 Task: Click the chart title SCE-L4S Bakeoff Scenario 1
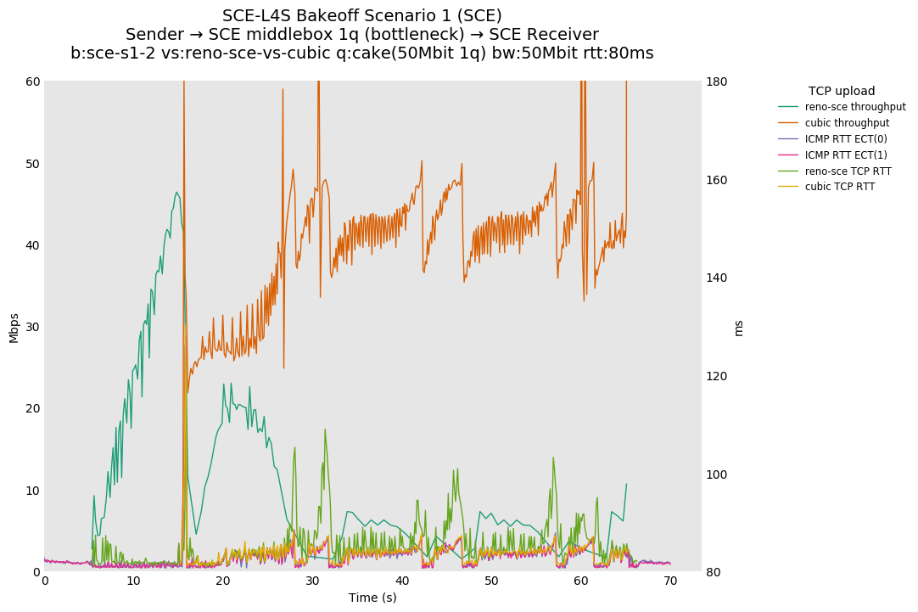click(362, 16)
